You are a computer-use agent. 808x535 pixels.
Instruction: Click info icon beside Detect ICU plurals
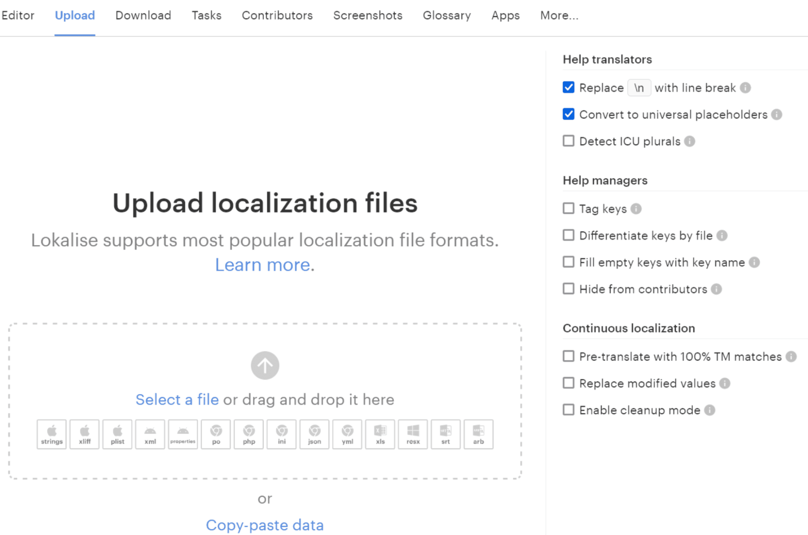click(690, 141)
